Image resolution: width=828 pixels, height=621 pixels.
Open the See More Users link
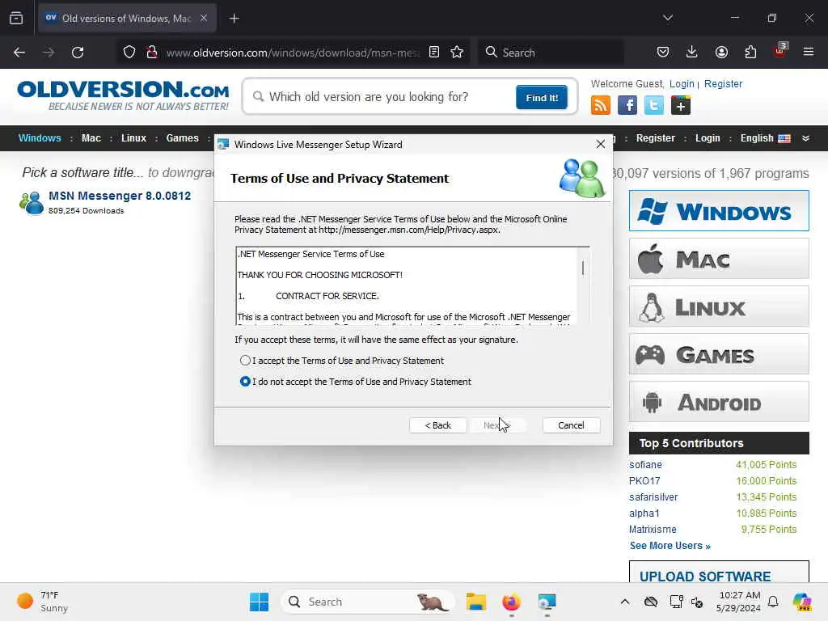coord(670,546)
